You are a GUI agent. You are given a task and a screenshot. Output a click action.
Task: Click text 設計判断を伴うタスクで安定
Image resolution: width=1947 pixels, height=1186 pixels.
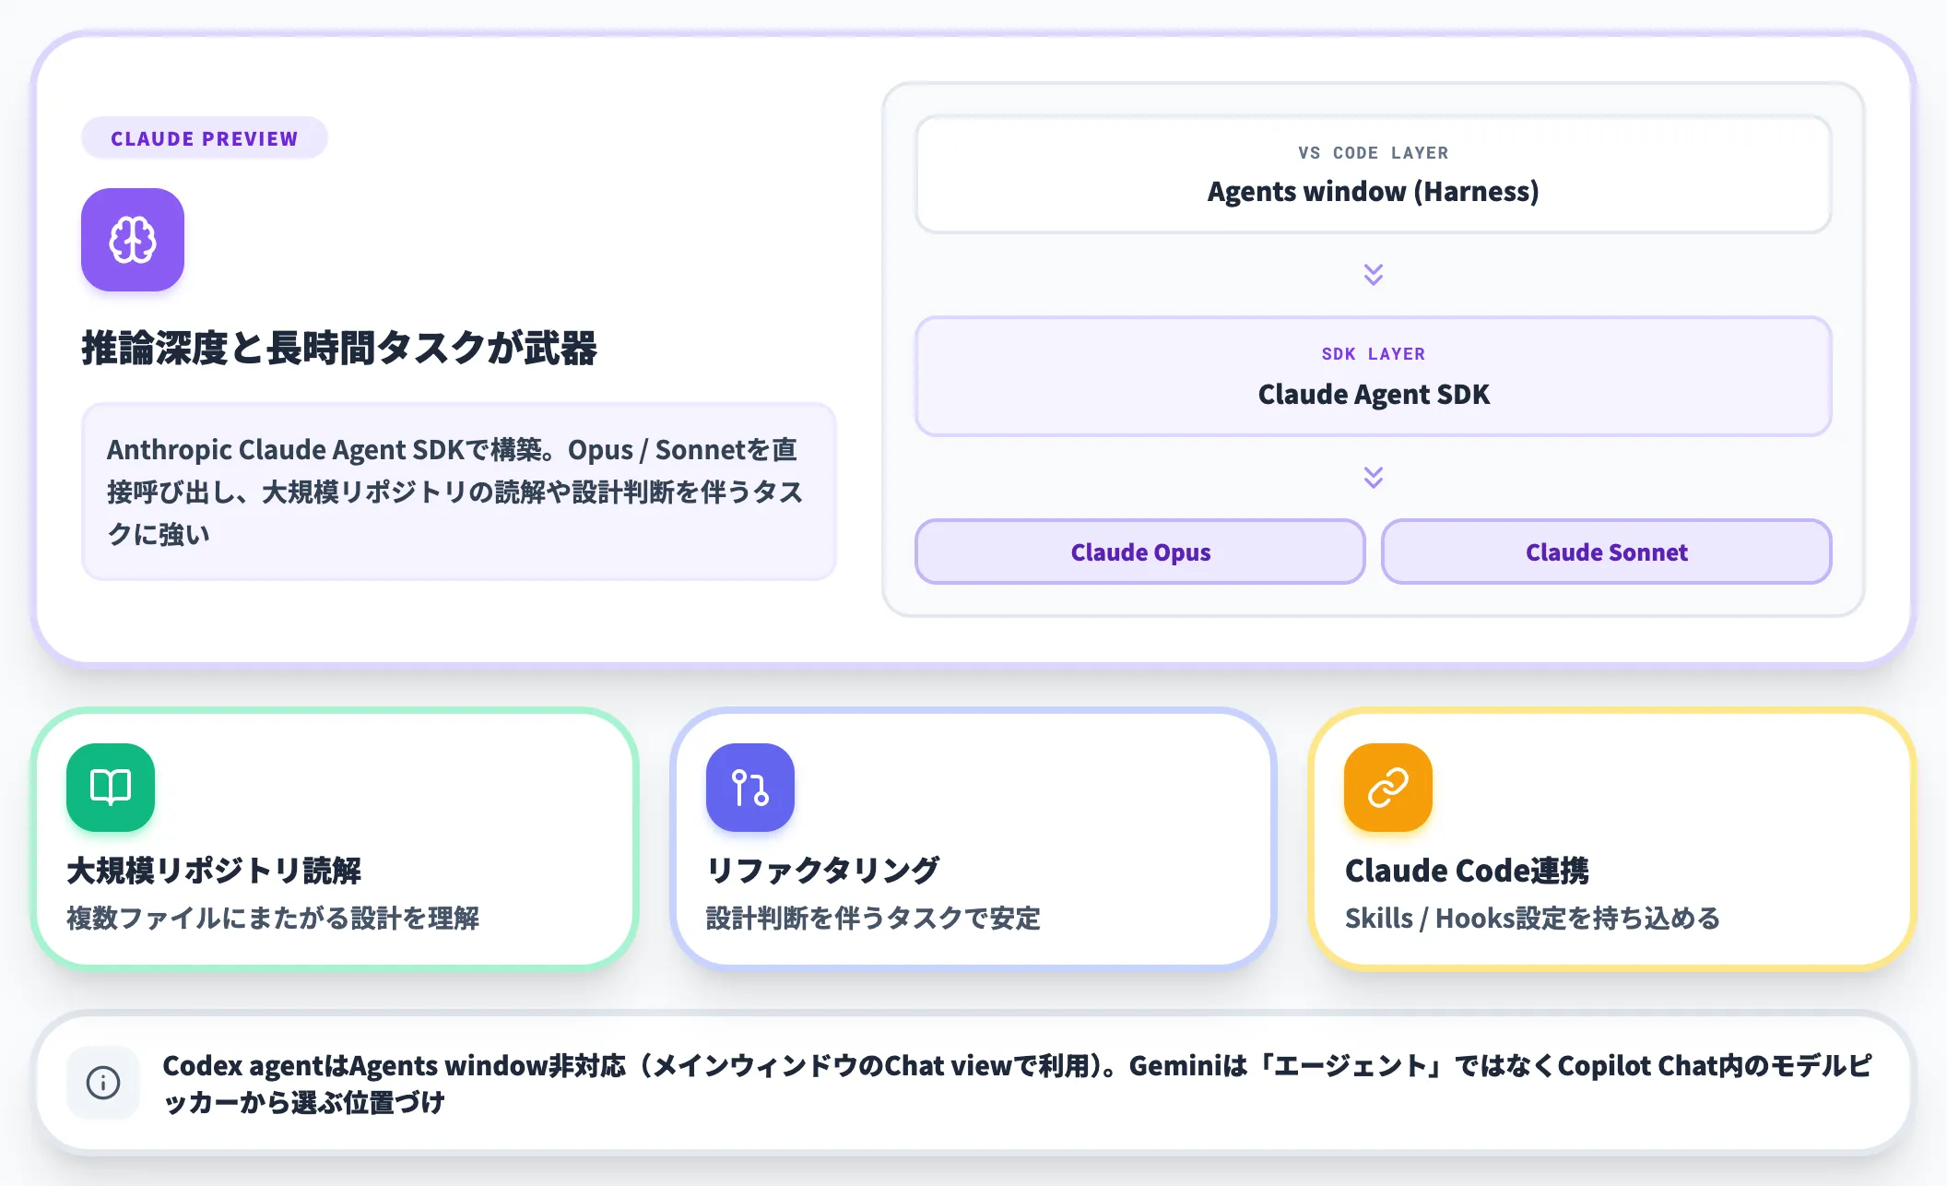click(x=873, y=918)
